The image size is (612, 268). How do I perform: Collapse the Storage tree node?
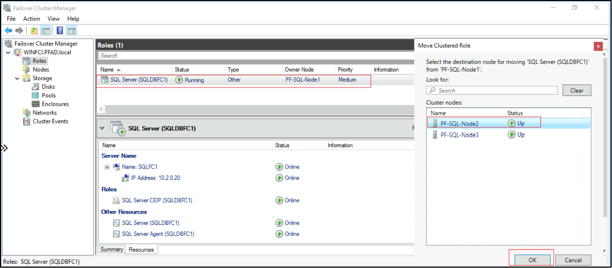(x=17, y=78)
